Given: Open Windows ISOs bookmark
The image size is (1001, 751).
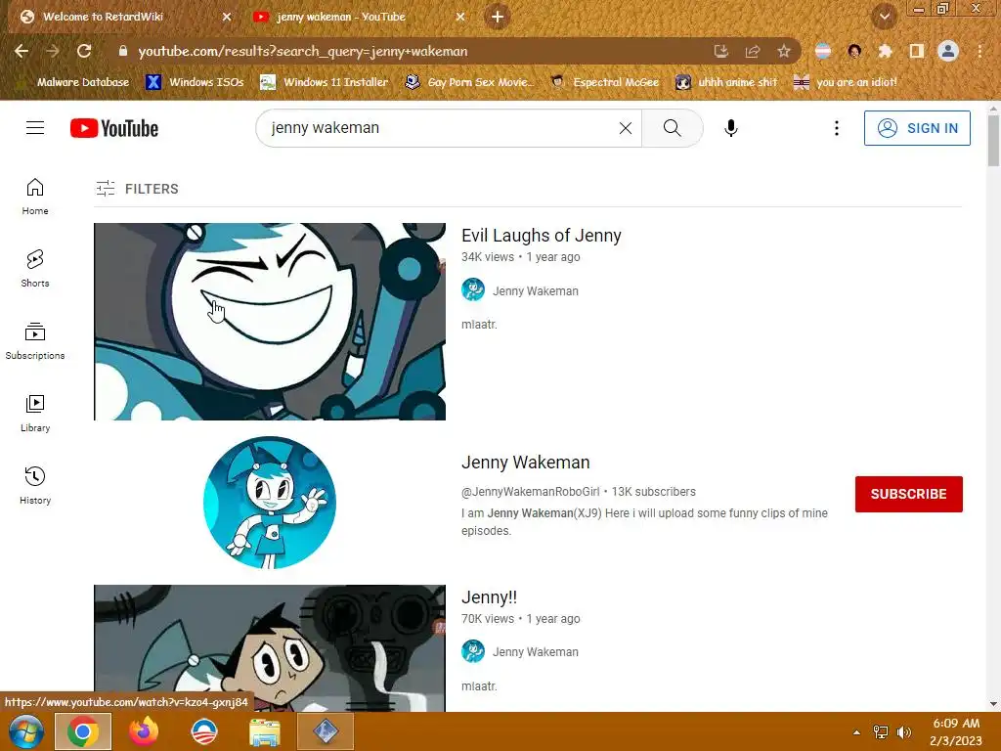Looking at the screenshot, I should click(x=196, y=82).
